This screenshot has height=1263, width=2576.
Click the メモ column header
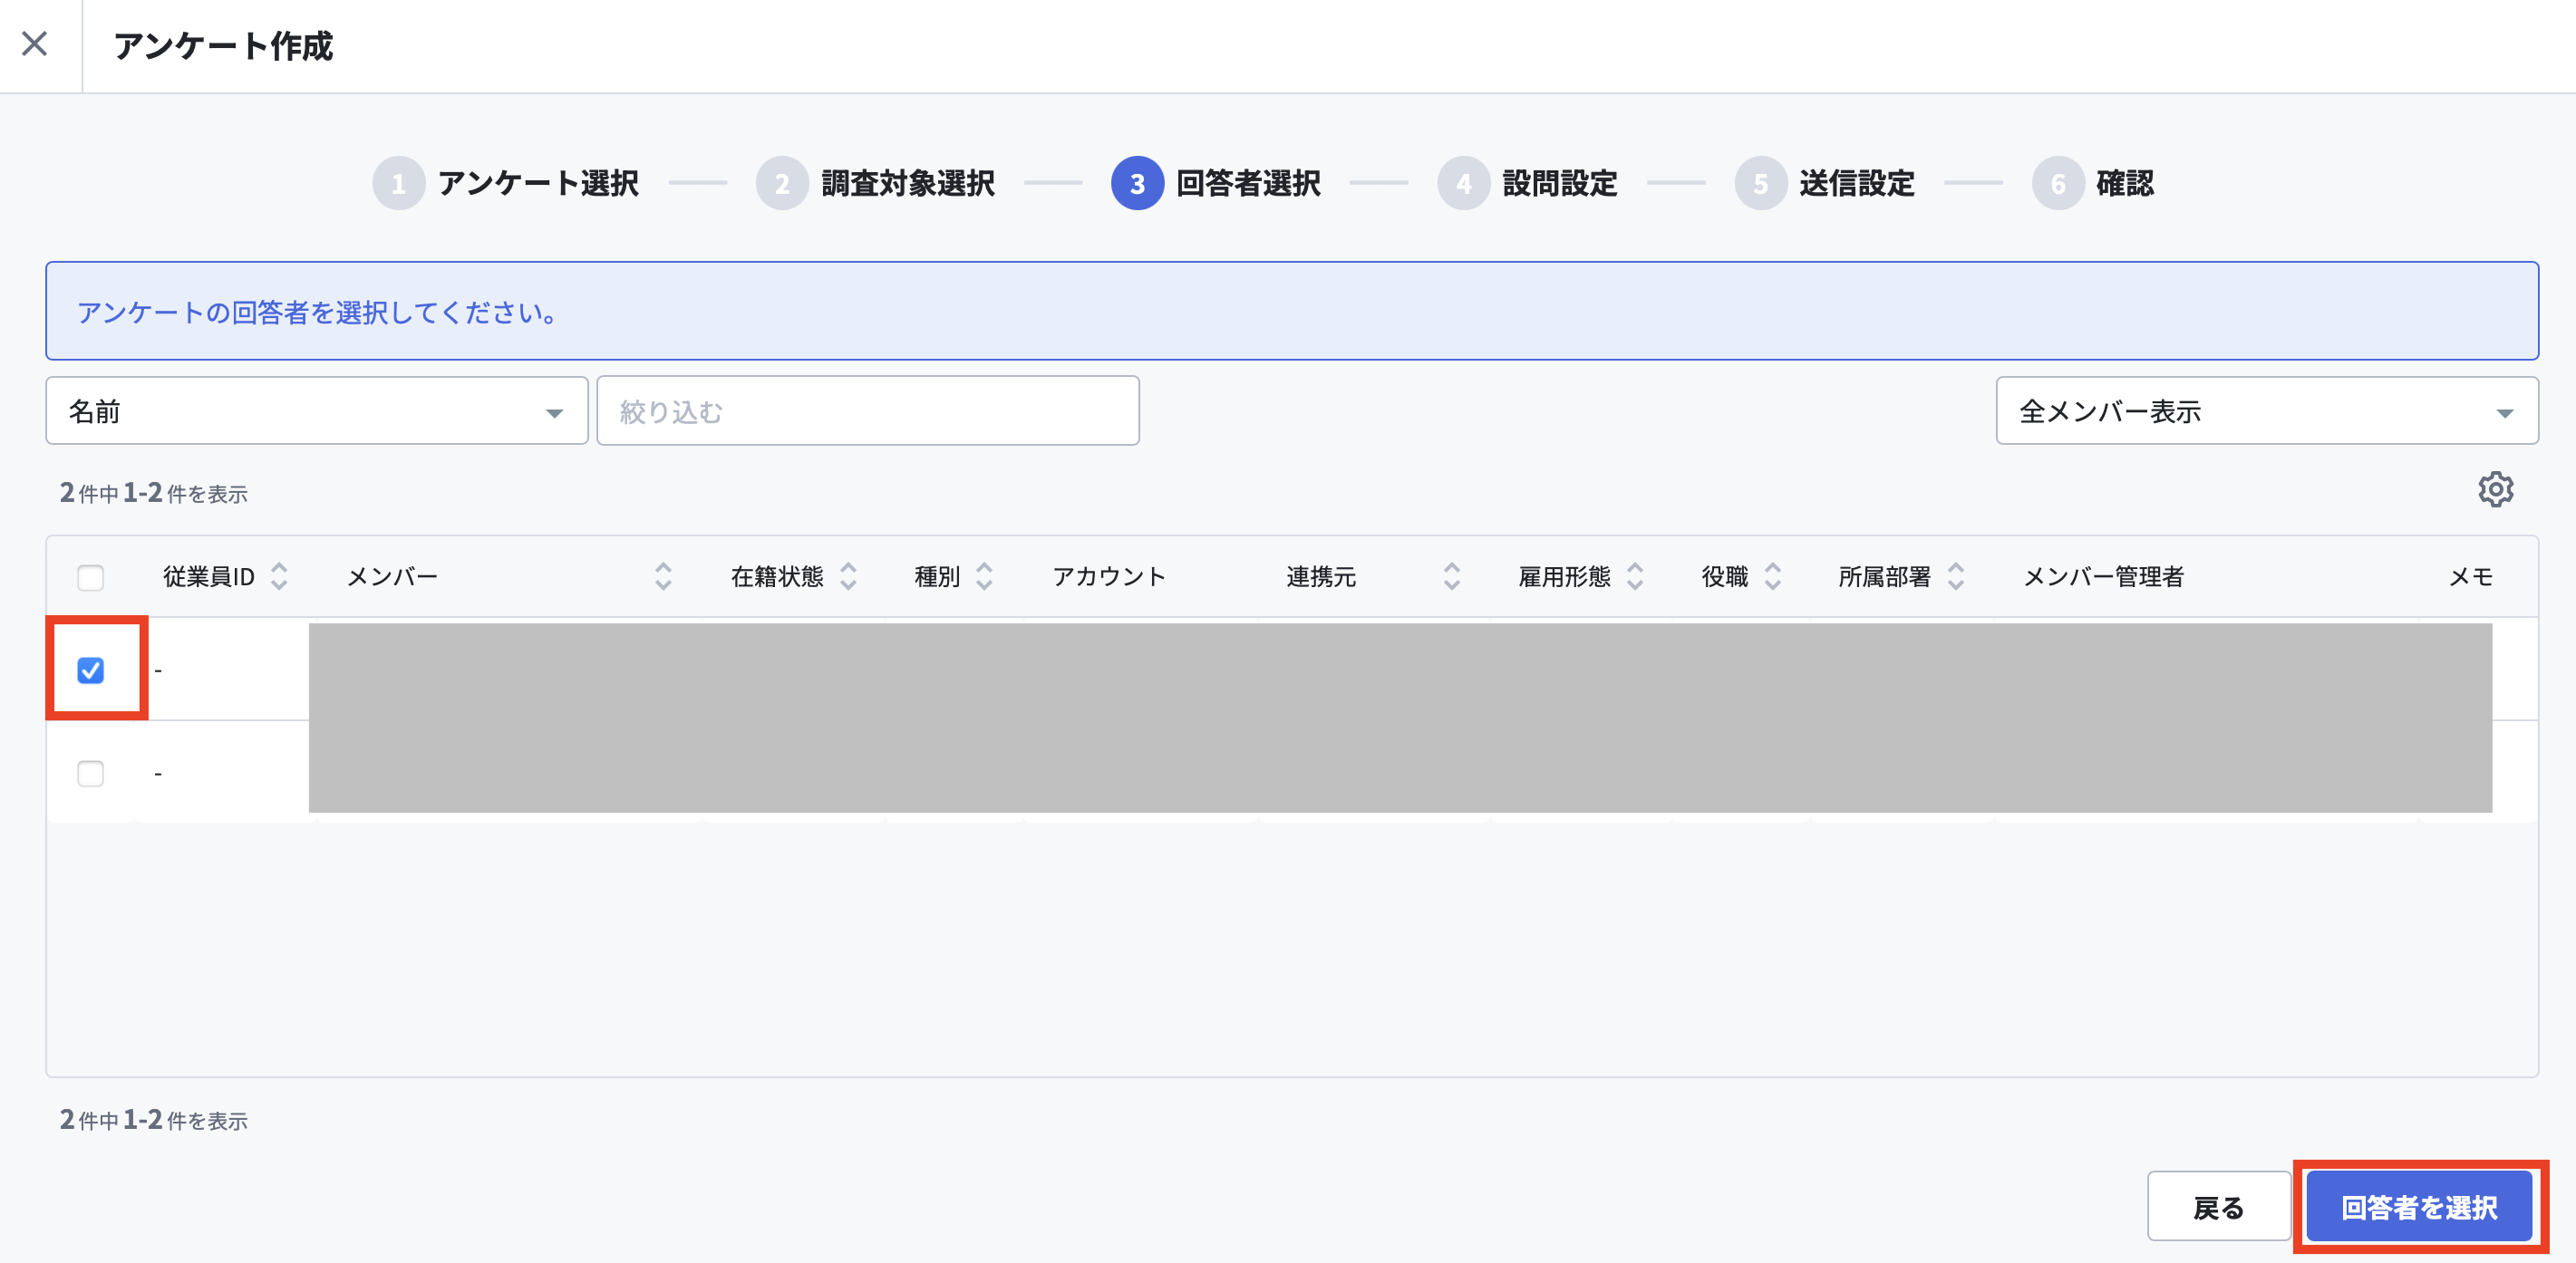click(x=2471, y=576)
